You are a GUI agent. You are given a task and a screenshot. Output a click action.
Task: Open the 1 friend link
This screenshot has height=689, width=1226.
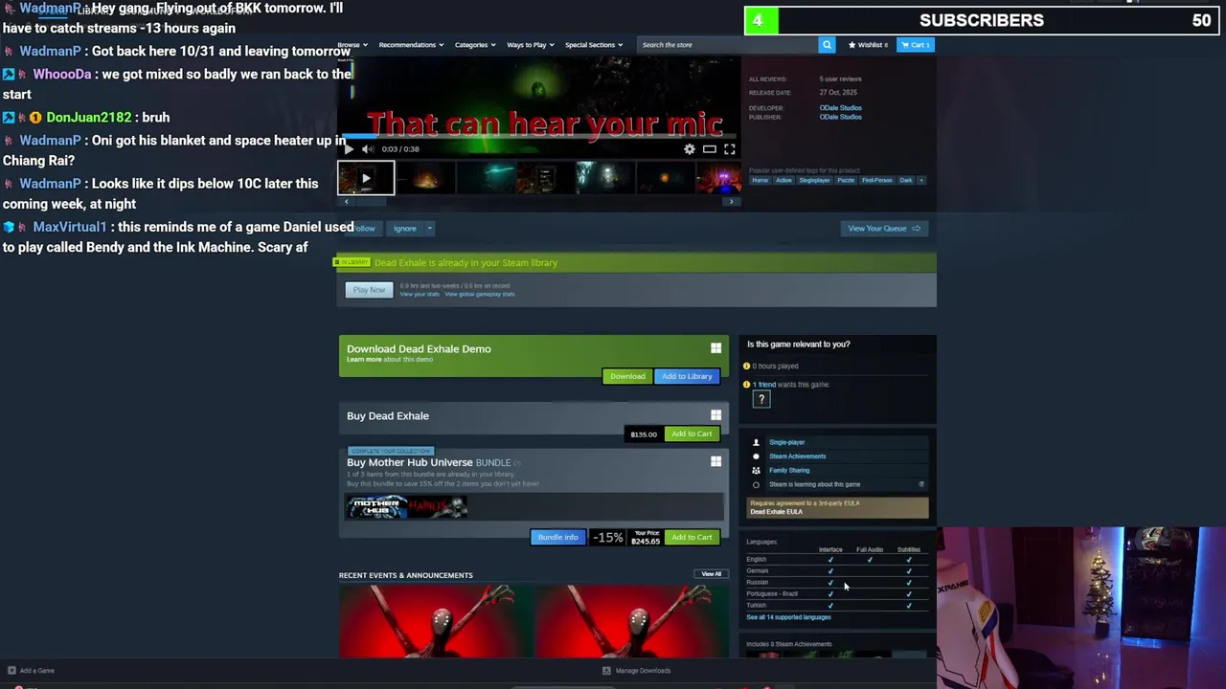point(764,385)
